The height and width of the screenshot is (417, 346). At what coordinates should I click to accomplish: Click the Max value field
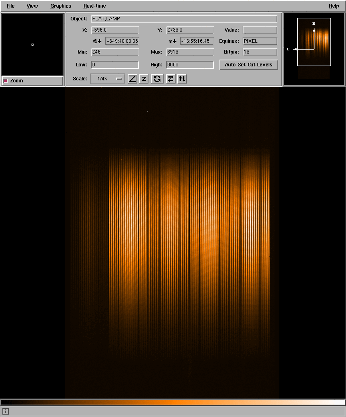(190, 52)
